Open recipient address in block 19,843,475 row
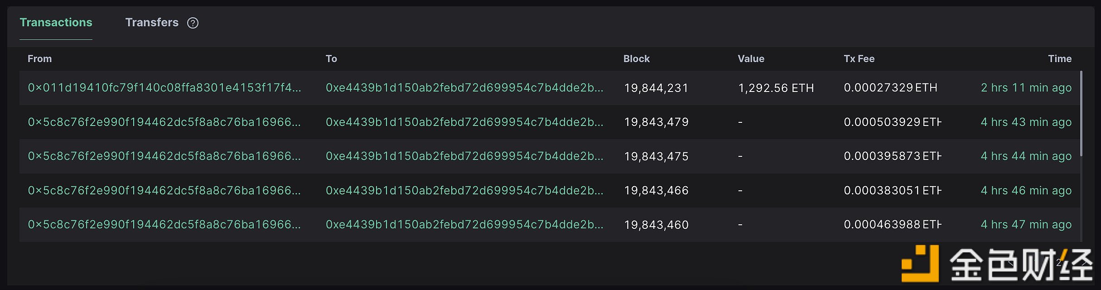Viewport: 1101px width, 290px height. pos(464,156)
